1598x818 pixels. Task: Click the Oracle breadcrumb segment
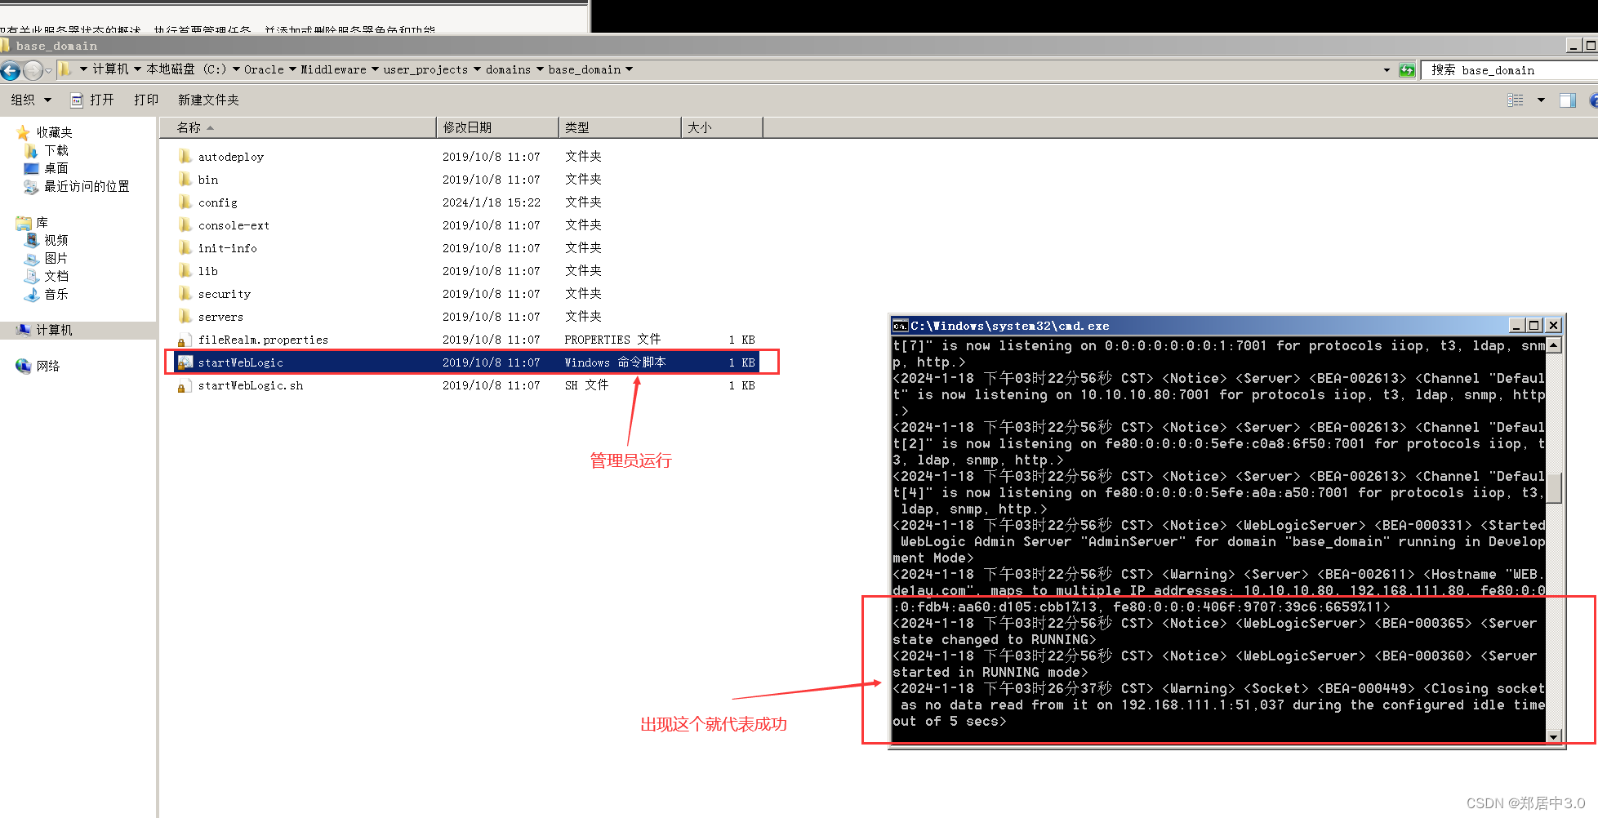click(x=264, y=69)
